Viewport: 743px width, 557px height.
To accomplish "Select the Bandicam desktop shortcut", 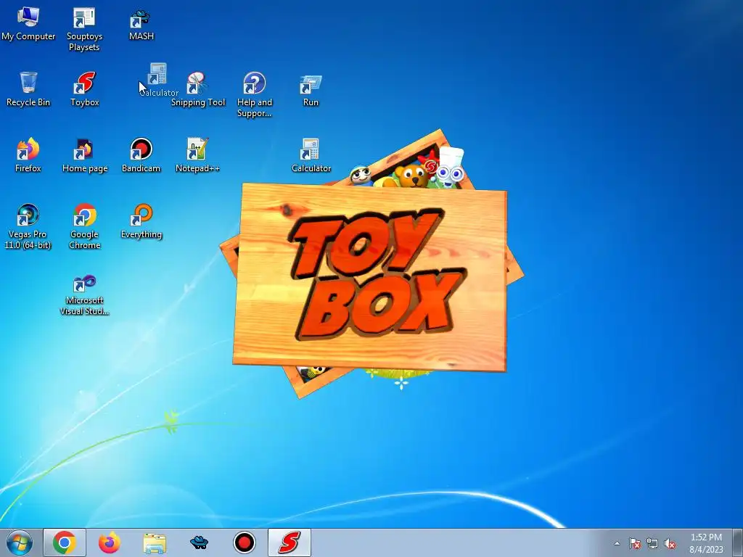I will click(x=141, y=155).
